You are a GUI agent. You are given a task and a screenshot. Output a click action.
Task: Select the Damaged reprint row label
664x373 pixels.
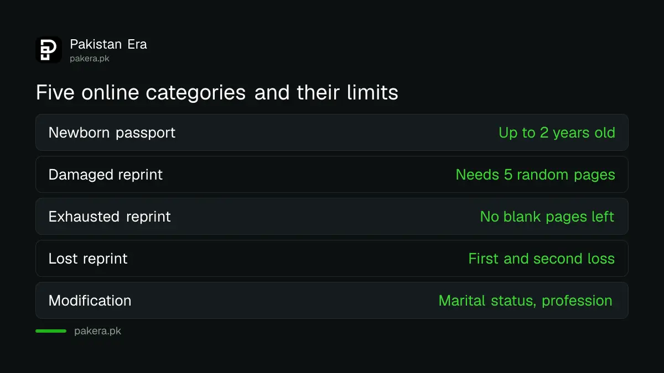point(106,175)
